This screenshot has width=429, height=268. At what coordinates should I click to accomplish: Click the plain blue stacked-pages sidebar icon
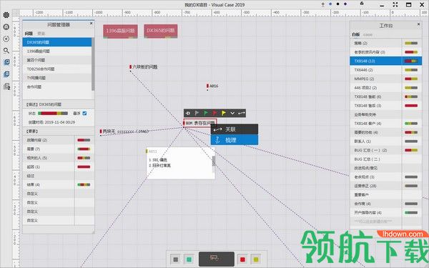coord(6,74)
